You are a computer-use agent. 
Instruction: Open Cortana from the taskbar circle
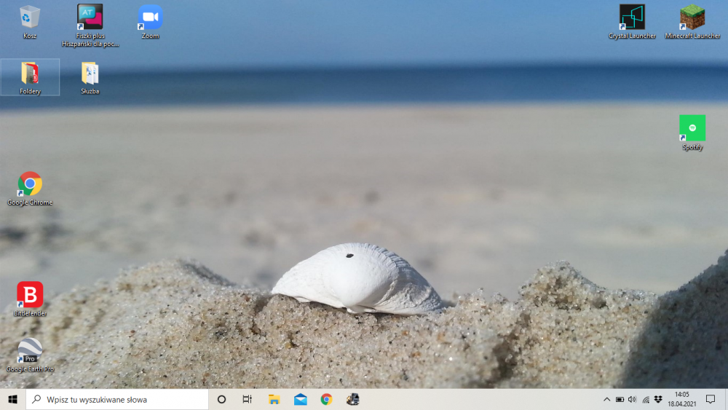pyautogui.click(x=222, y=399)
